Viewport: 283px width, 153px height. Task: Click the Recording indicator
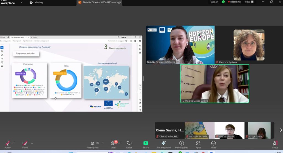[234, 2]
